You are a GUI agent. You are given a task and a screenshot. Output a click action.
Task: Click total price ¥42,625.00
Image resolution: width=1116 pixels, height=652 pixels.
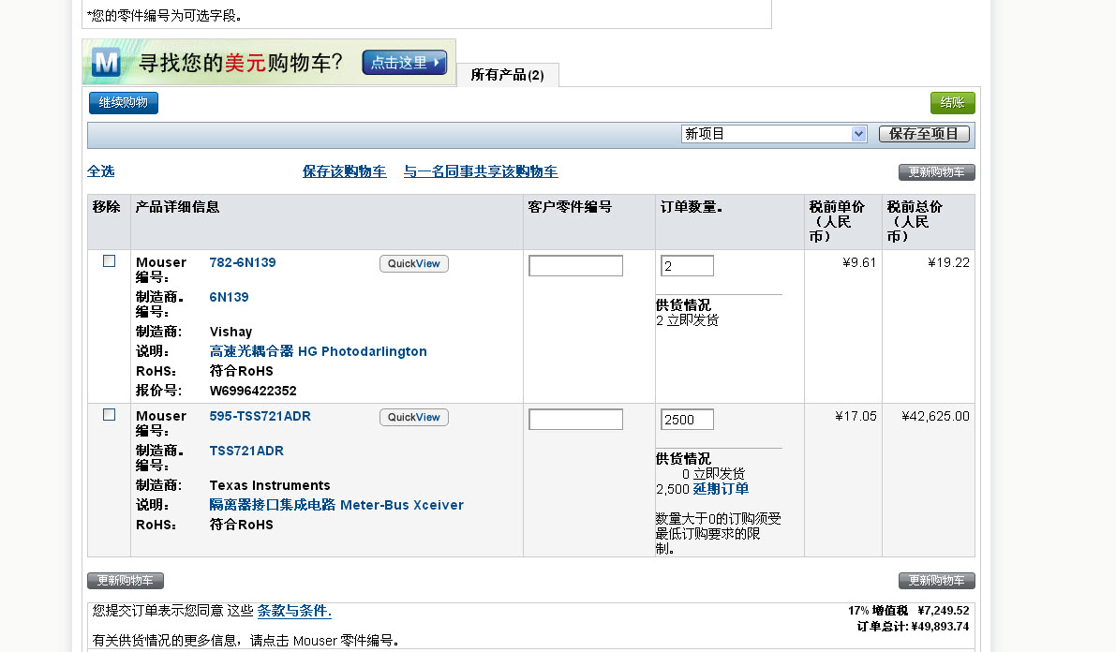935,416
